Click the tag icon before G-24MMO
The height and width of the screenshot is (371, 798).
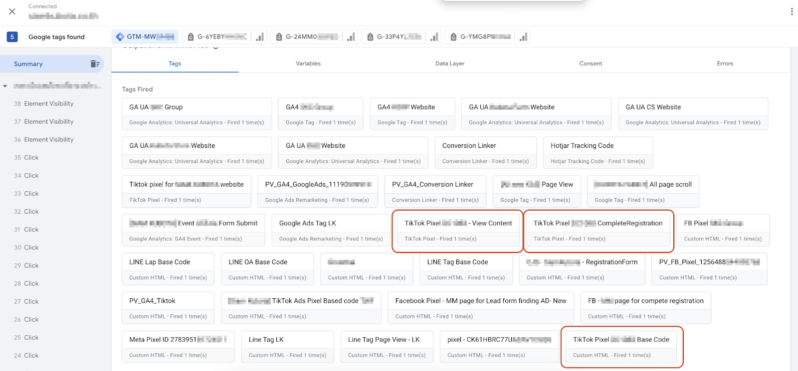pos(279,37)
